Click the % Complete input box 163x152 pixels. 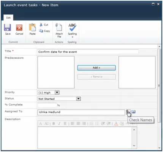47,105
